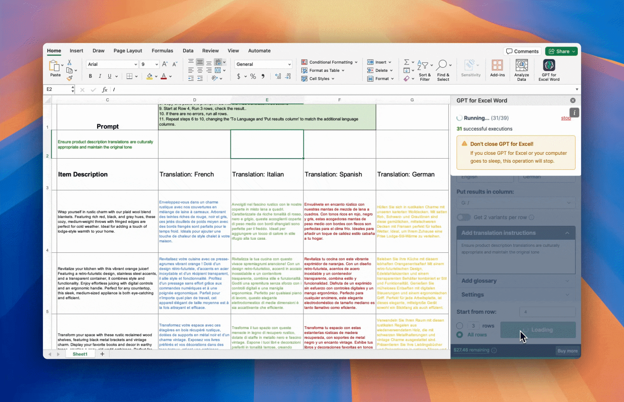Apply the red font color swatch
This screenshot has width=624, height=402.
pos(164,76)
